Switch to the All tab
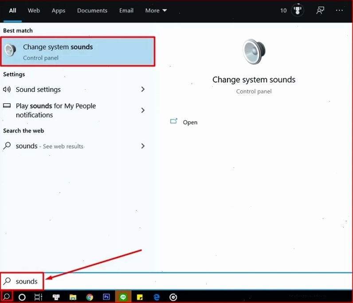This screenshot has height=303, width=353. click(12, 11)
